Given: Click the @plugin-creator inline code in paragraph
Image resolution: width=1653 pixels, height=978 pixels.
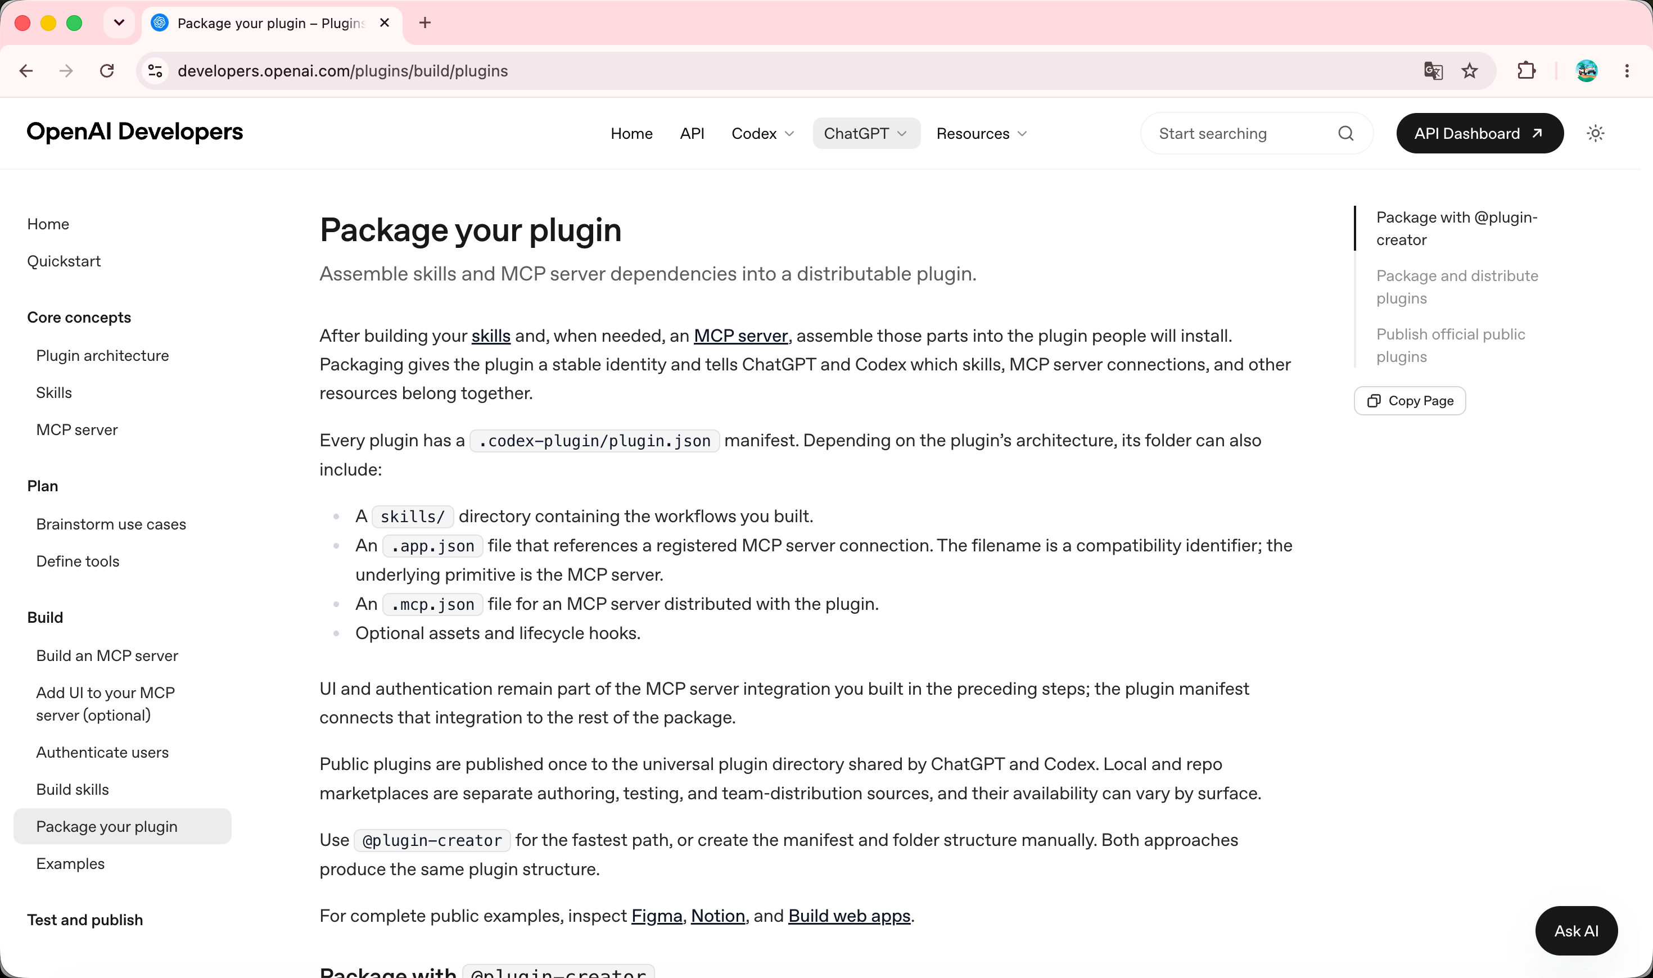Looking at the screenshot, I should pos(432,841).
